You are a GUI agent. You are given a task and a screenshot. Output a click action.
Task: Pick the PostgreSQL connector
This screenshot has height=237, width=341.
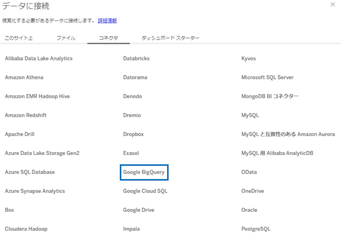[256, 229]
